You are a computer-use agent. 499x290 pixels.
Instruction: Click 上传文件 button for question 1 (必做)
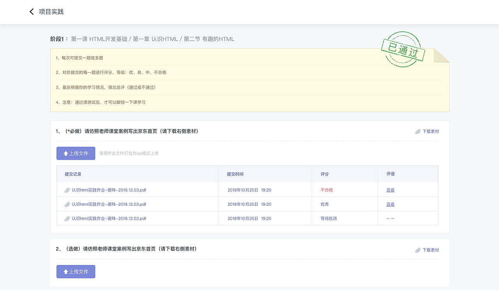point(76,153)
